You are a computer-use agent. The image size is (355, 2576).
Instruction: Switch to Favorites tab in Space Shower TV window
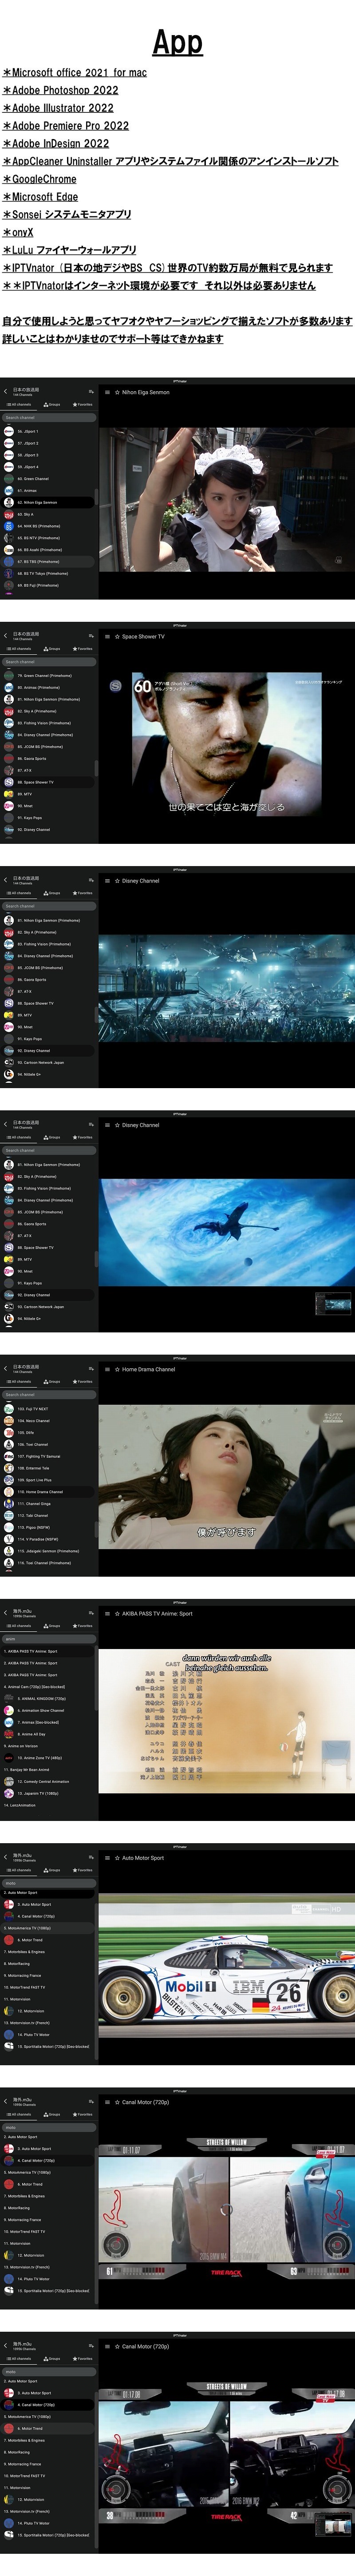(x=82, y=649)
